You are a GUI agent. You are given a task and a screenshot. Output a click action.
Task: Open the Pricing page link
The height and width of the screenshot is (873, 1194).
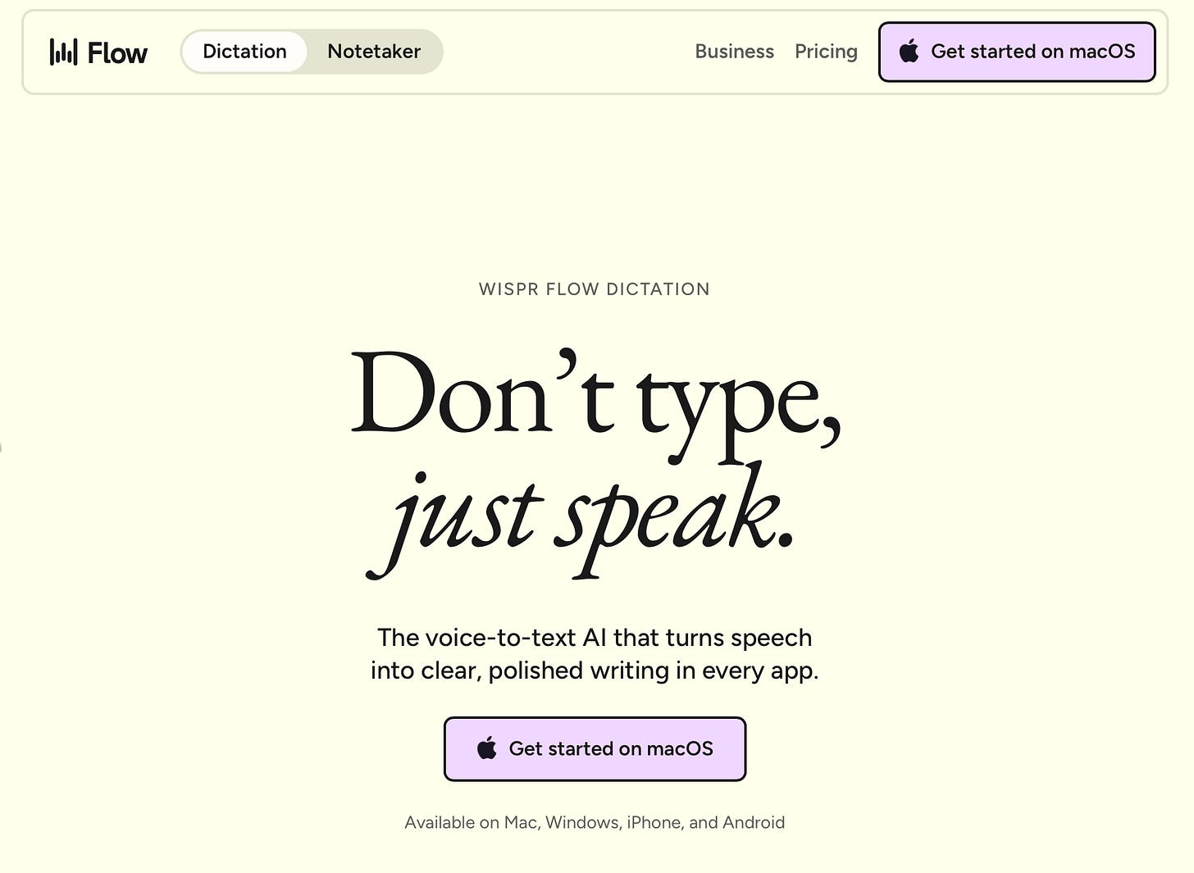coord(826,52)
